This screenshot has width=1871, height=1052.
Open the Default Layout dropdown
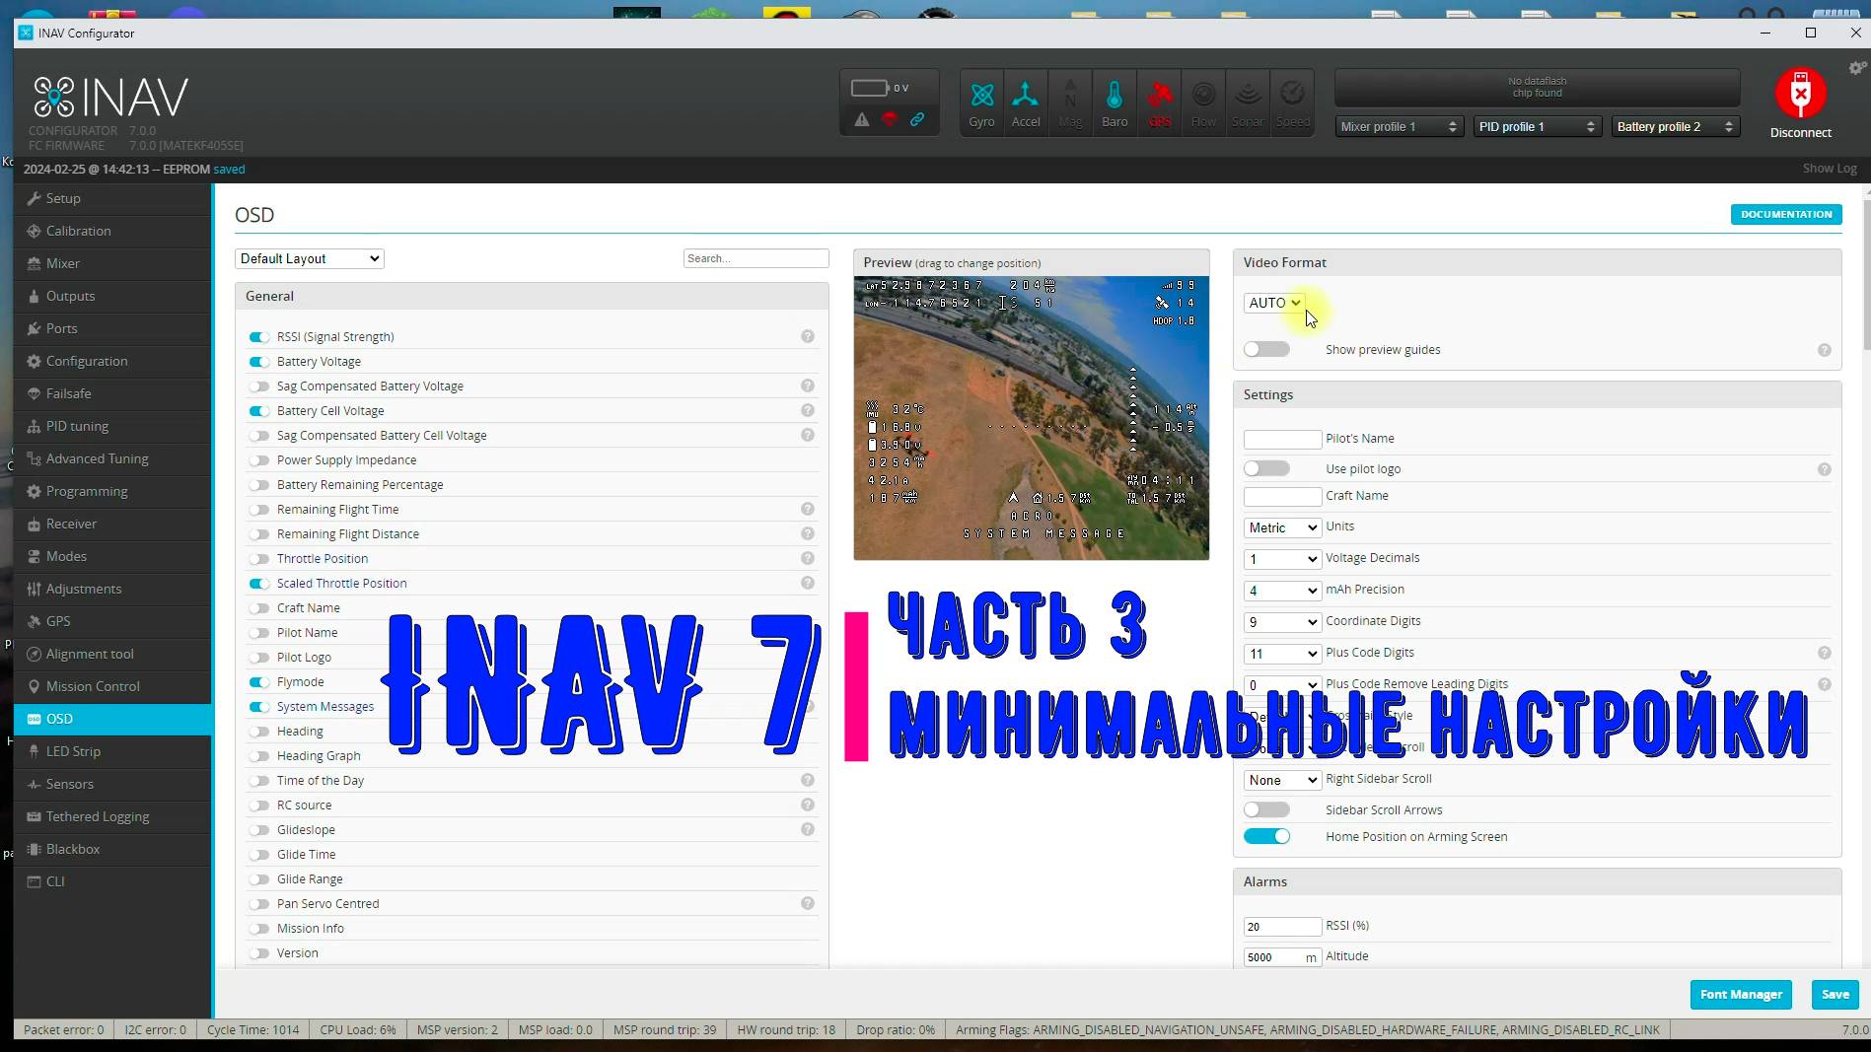pyautogui.click(x=309, y=258)
